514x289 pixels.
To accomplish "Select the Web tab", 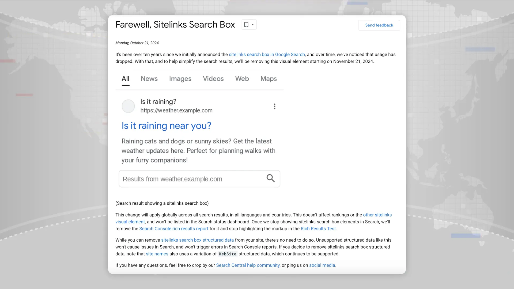I will (242, 79).
